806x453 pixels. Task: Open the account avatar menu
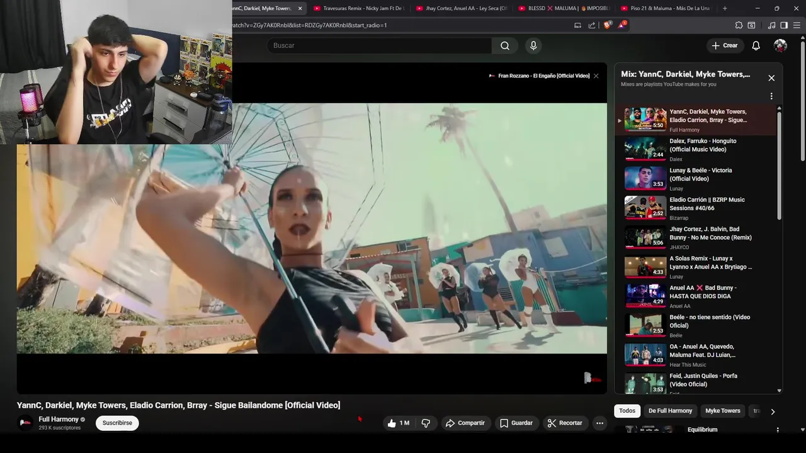(780, 45)
